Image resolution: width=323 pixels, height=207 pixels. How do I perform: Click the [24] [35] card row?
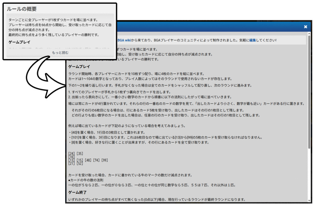[x=76, y=154]
